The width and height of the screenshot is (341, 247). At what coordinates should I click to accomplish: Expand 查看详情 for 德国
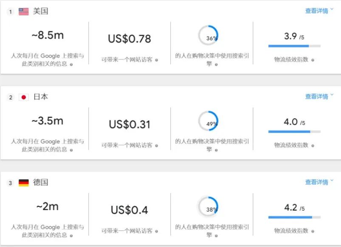point(319,182)
